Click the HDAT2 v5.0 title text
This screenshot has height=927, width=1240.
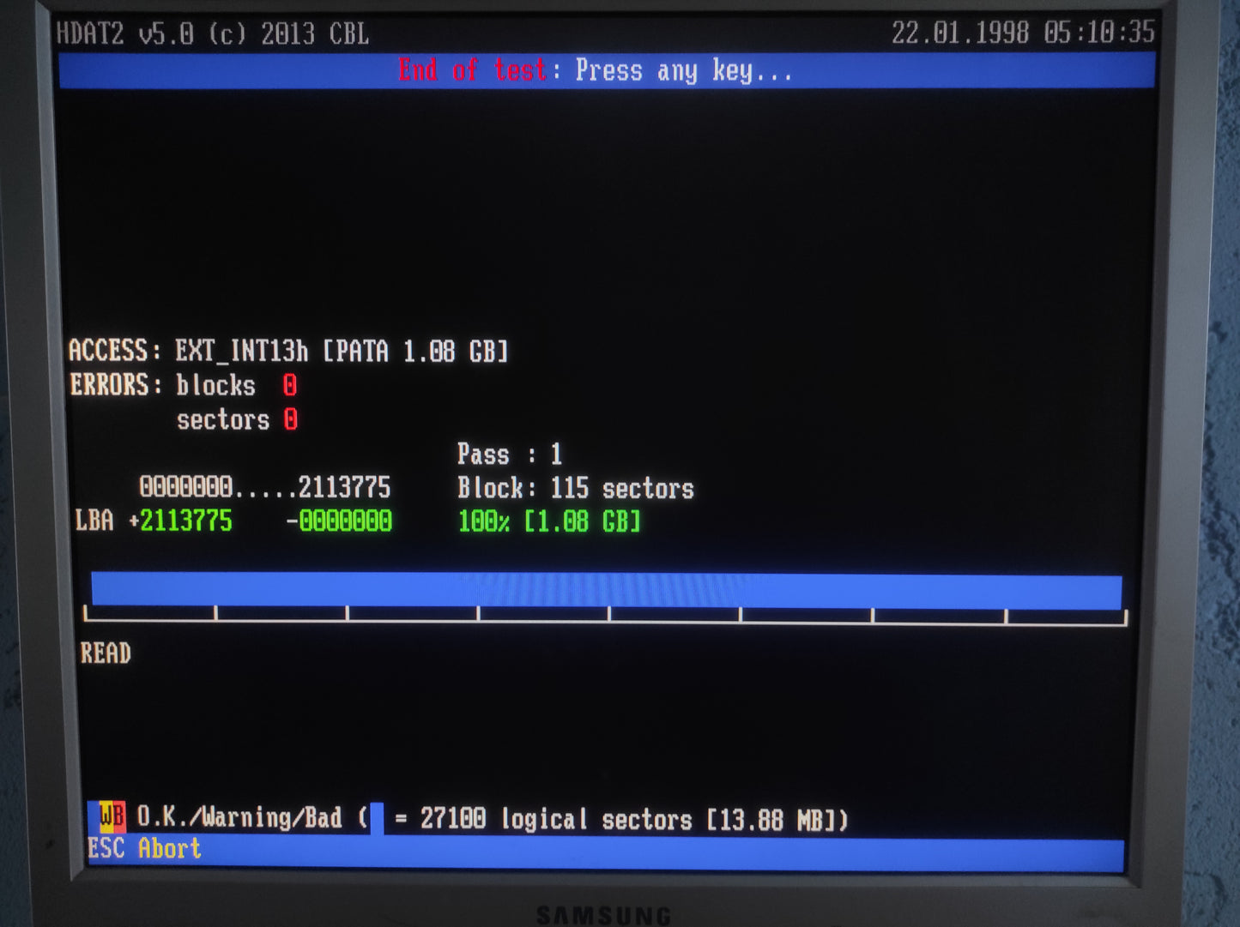point(212,34)
